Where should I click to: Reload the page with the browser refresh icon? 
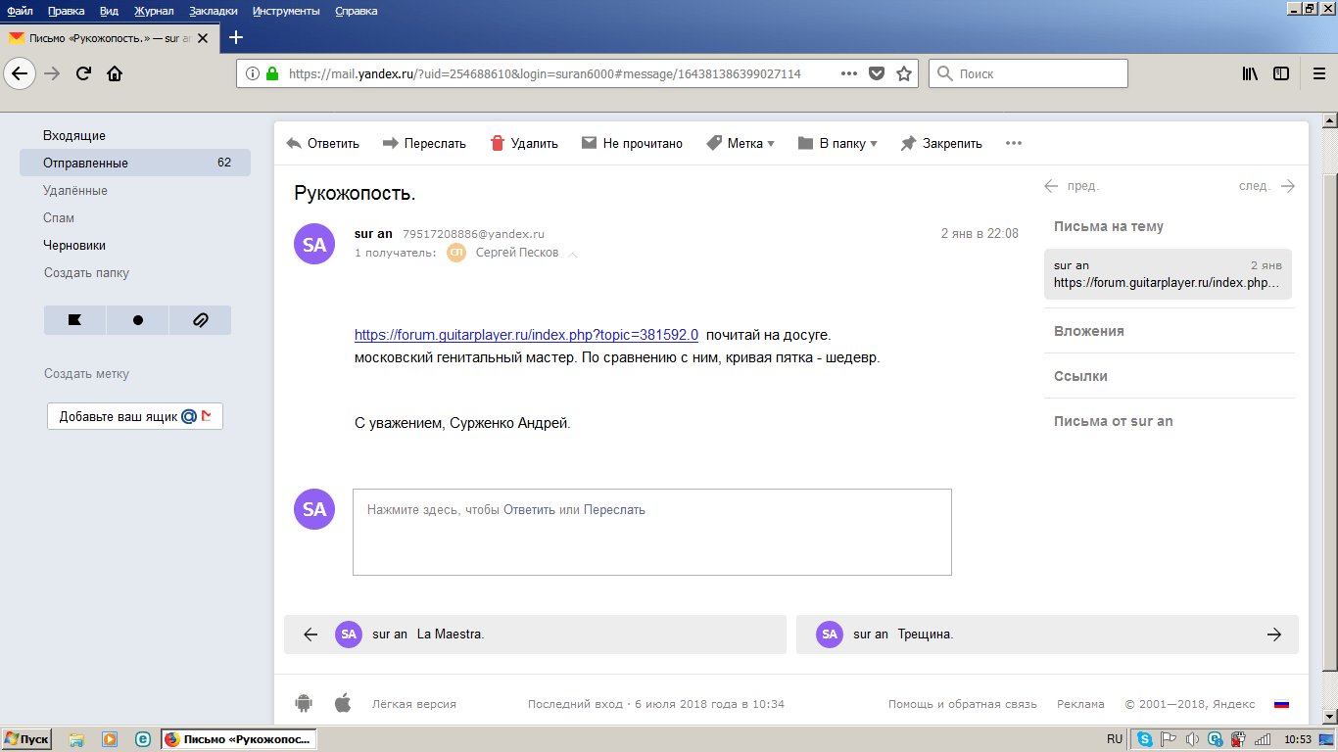pyautogui.click(x=83, y=73)
